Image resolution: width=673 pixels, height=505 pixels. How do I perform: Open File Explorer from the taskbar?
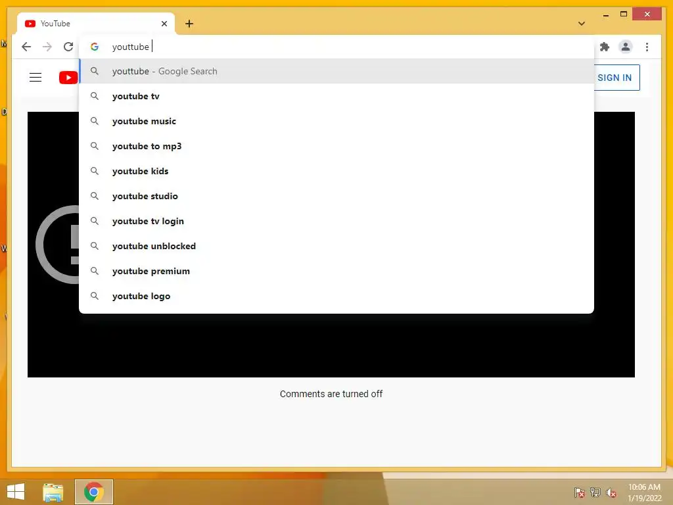53,492
